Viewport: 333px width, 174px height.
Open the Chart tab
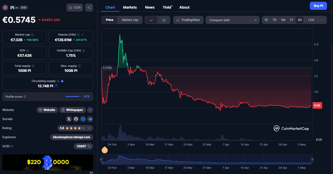coord(110,7)
